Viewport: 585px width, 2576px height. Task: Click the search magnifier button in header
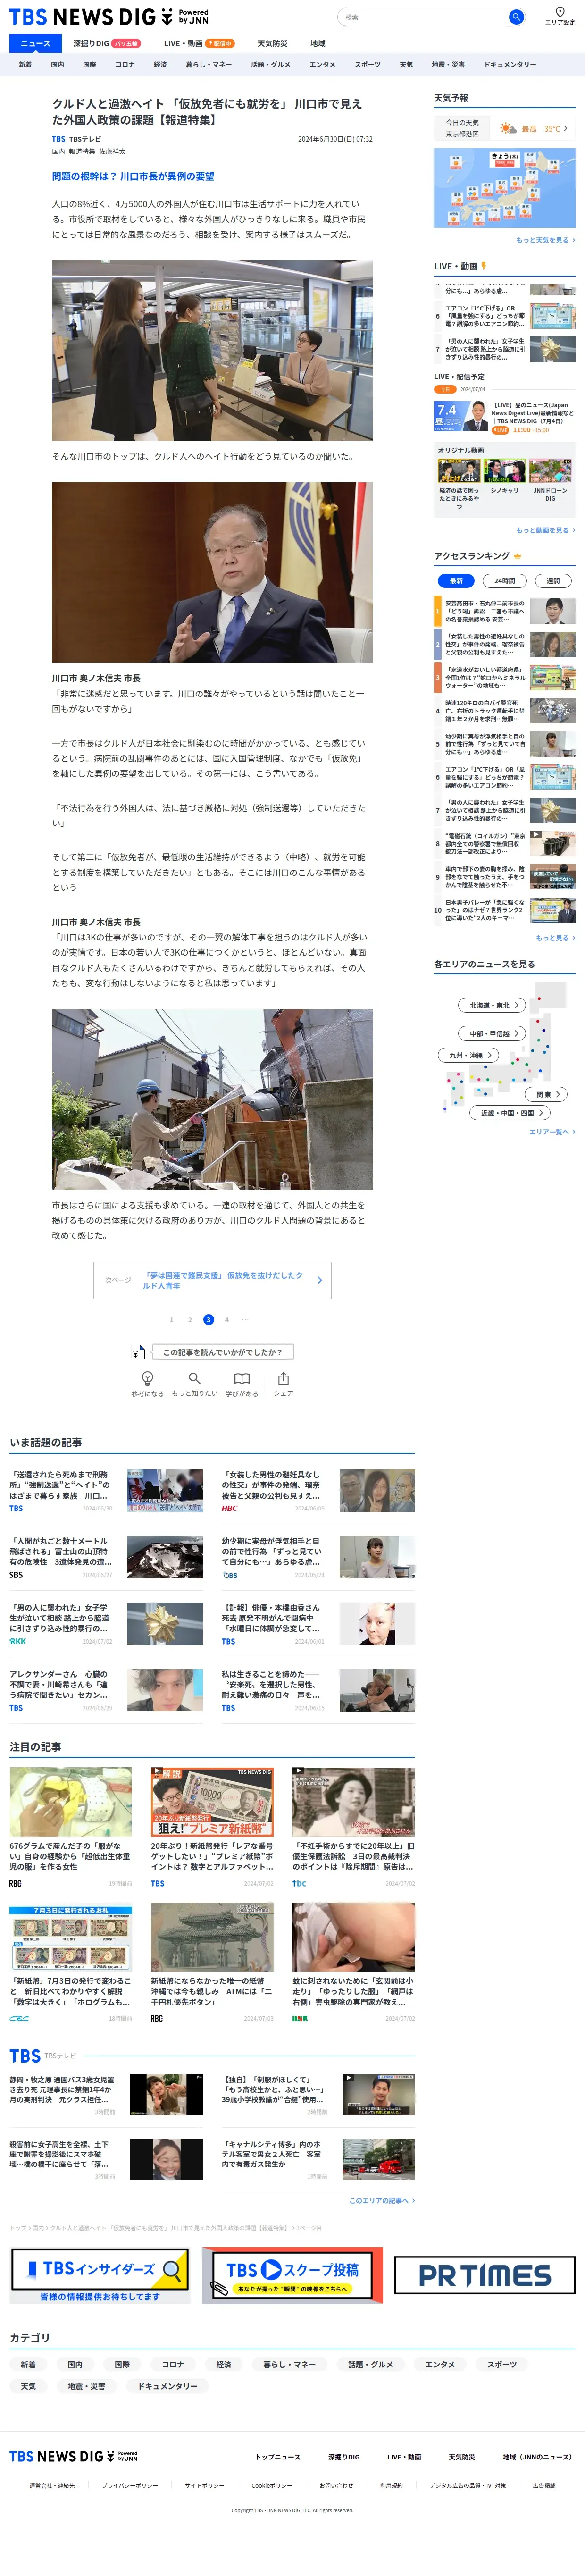coord(516,17)
